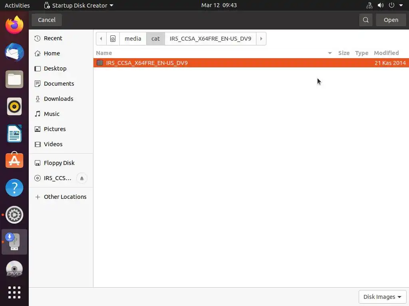Sort by the Type column header
This screenshot has height=306, width=409.
click(361, 53)
